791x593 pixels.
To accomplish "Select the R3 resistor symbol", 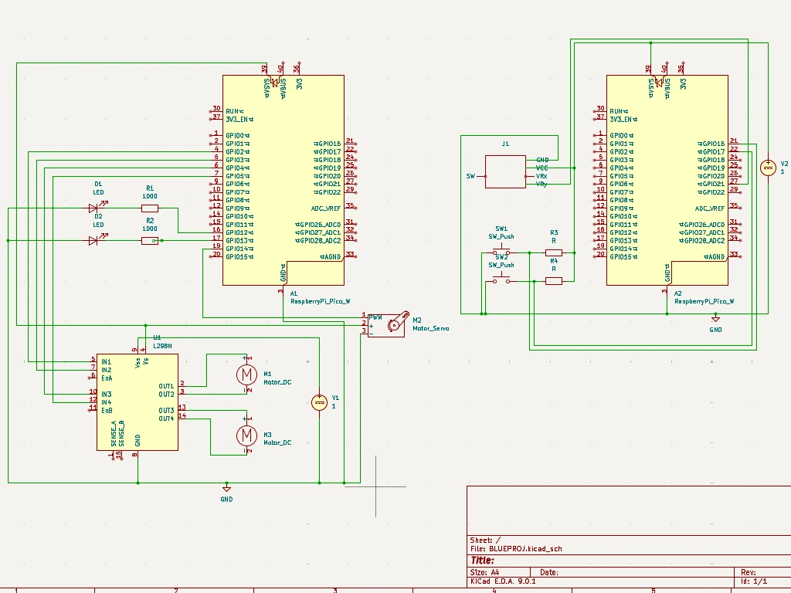I will pos(554,252).
